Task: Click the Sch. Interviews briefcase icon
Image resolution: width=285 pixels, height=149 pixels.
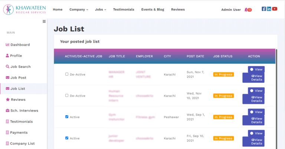Action: coord(7,110)
